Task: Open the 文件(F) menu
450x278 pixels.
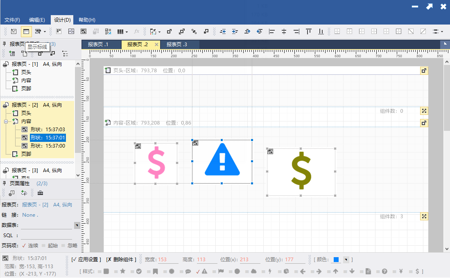Action: coord(12,20)
